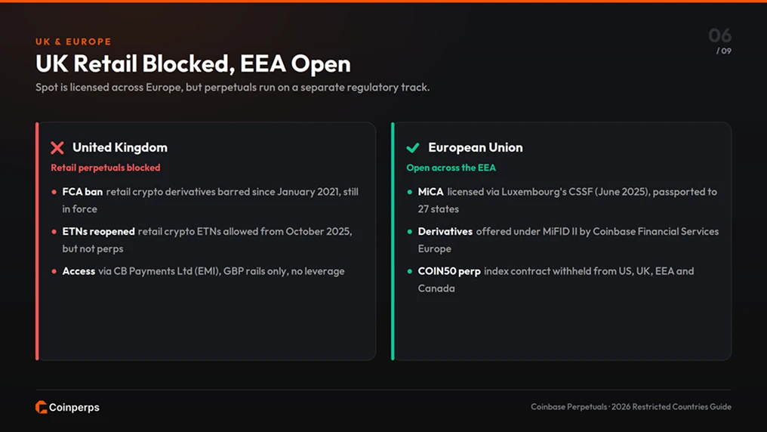767x432 pixels.
Task: Click the green checkmark beside European Union
Action: click(413, 148)
